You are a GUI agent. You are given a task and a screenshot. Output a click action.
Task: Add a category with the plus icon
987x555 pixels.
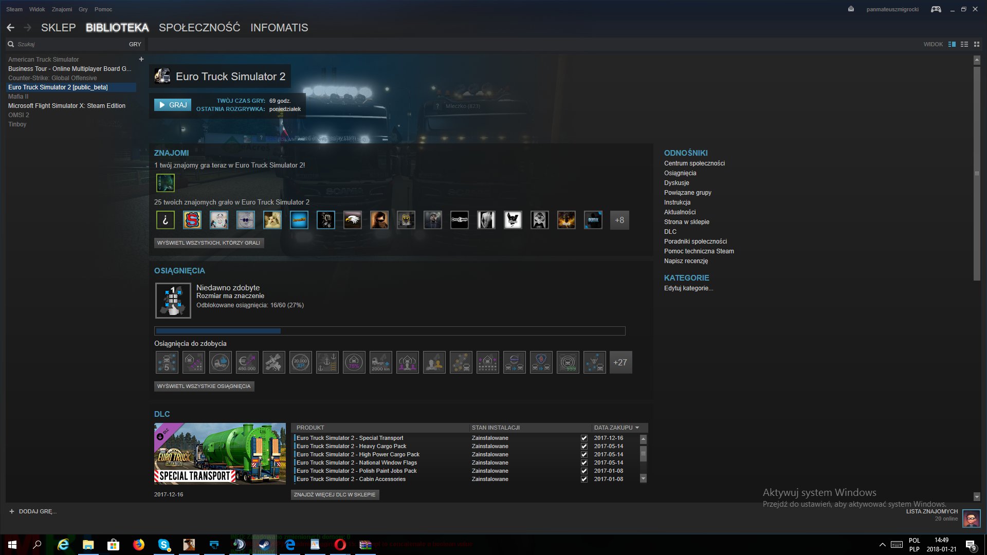(x=141, y=59)
